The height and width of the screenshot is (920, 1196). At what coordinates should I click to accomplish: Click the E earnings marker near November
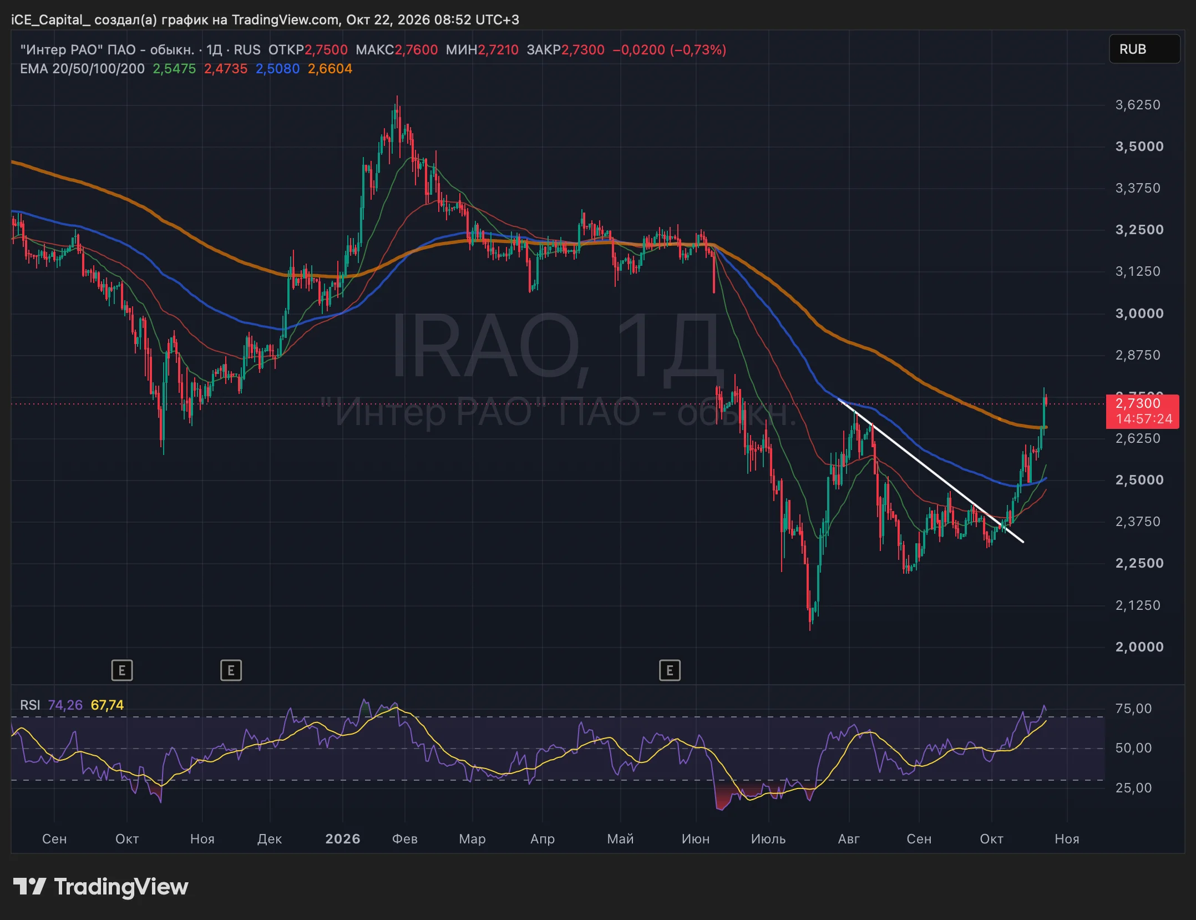(231, 670)
